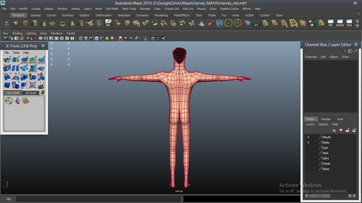This screenshot has width=362, height=203.
Task: Toggle textured display checker icon
Action: [102, 38]
